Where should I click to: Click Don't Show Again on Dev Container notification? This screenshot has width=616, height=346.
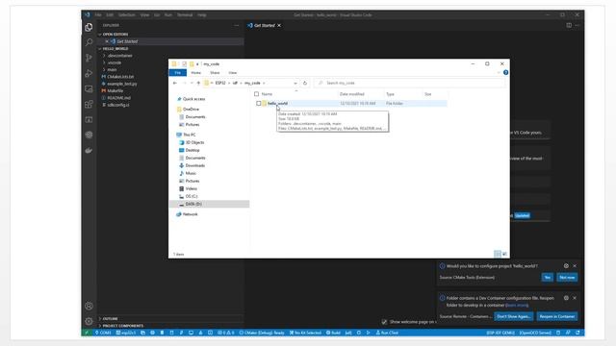[x=513, y=316]
